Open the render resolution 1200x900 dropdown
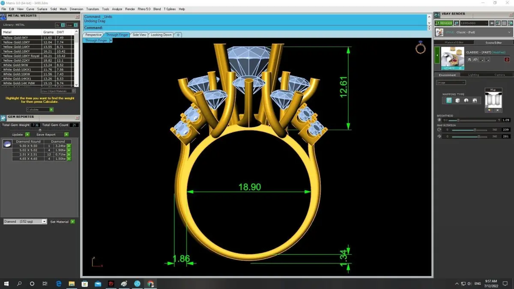 pos(474,23)
